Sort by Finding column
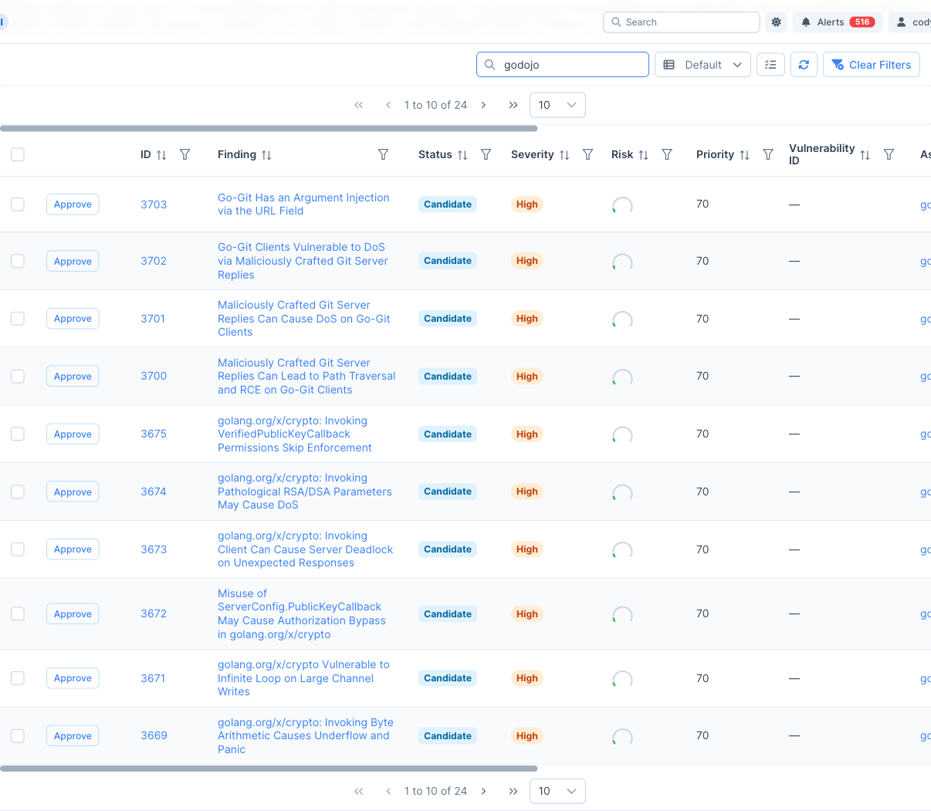Viewport: 931px width, 811px height. click(x=266, y=155)
